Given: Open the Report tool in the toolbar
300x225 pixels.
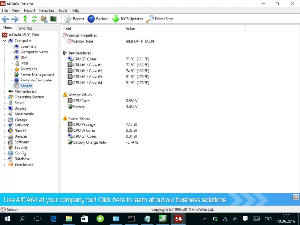Looking at the screenshot, I should (74, 19).
